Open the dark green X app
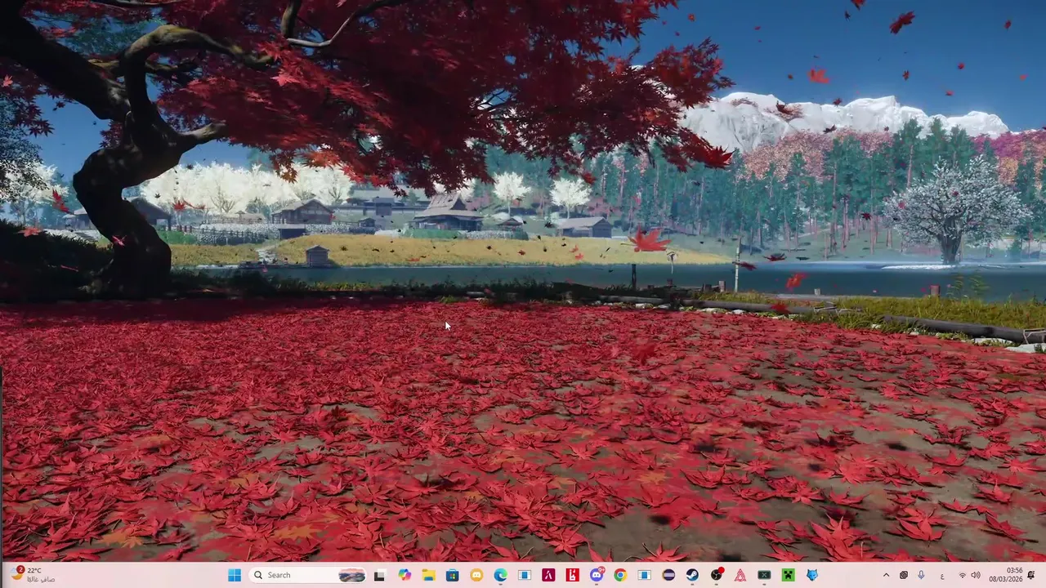Viewport: 1046px width, 588px height. [764, 575]
